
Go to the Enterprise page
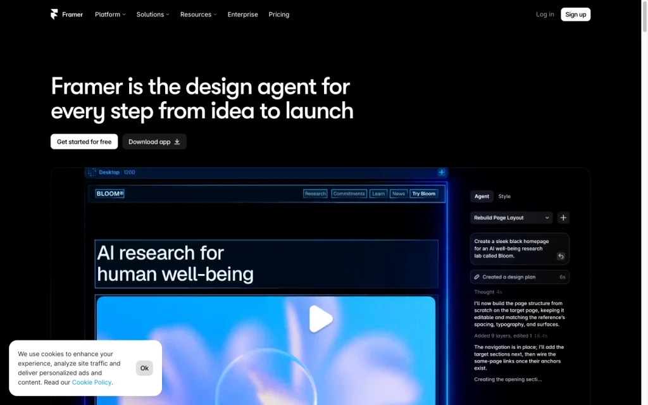coord(242,15)
